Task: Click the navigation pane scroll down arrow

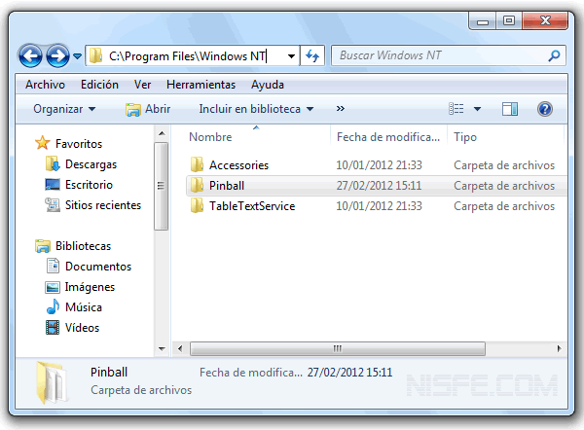Action: (x=162, y=349)
